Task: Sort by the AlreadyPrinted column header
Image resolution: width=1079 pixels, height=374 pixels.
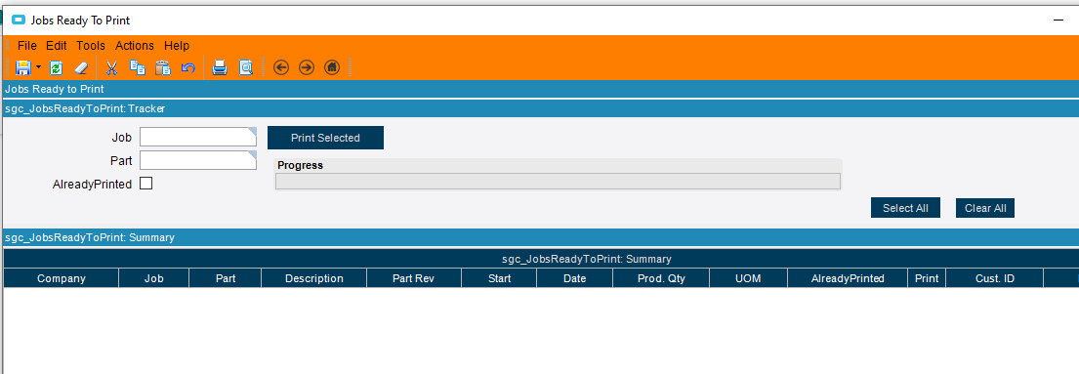Action: [848, 278]
